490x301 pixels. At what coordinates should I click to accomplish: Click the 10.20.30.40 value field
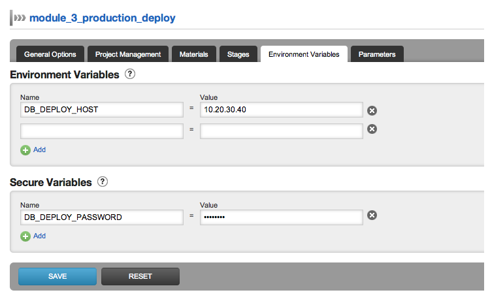281,110
